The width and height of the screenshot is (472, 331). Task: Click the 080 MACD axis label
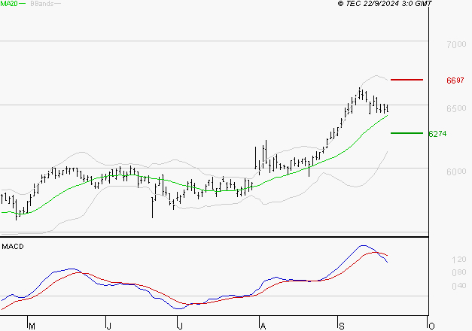pos(459,272)
